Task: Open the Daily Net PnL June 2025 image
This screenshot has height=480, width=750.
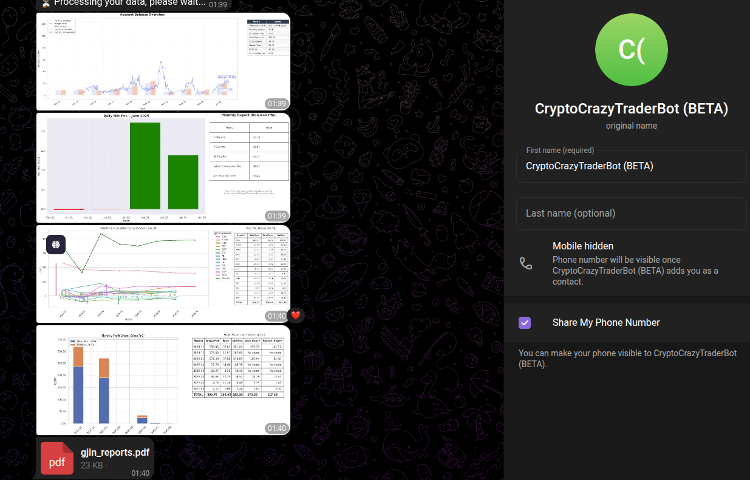Action: pos(163,167)
